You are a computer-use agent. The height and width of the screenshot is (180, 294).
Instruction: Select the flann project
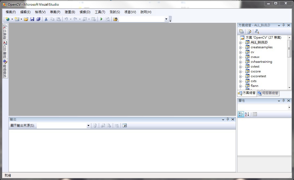click(255, 86)
